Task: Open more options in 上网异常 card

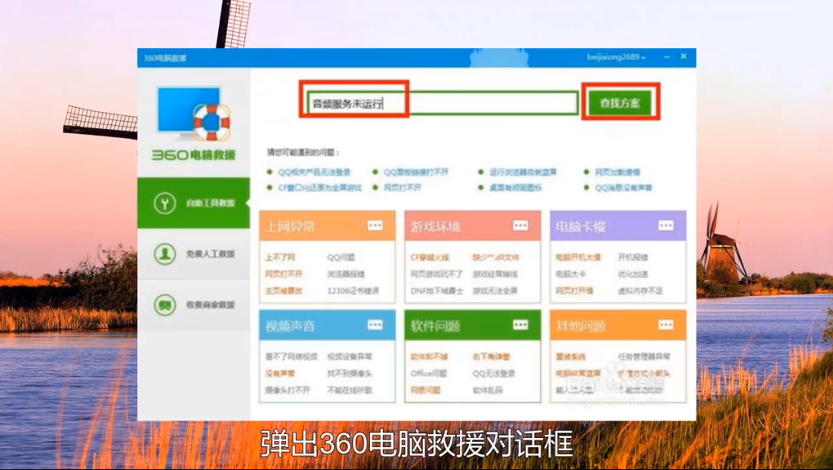Action: pyautogui.click(x=375, y=226)
